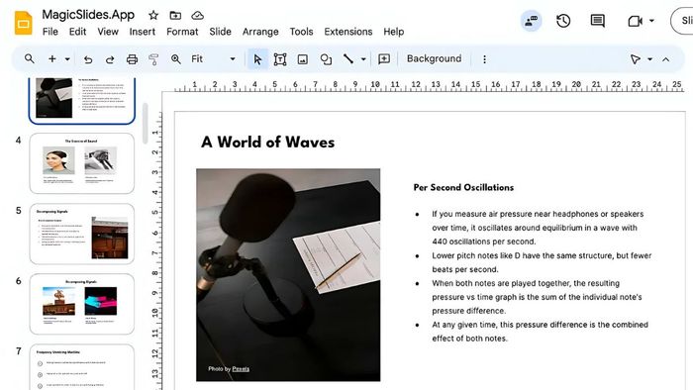Click the filmstrip vertical scrollbar
This screenshot has height=390, width=693.
145,124
